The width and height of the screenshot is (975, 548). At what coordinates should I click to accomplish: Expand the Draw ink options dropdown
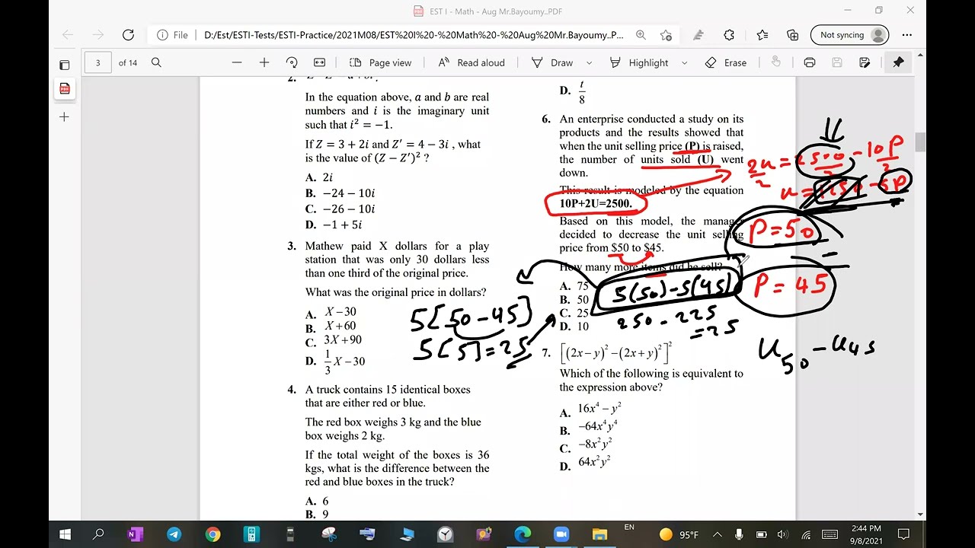point(589,62)
